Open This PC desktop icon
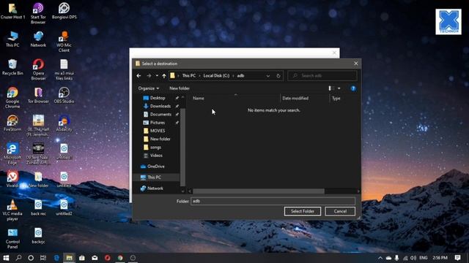 click(x=12, y=39)
